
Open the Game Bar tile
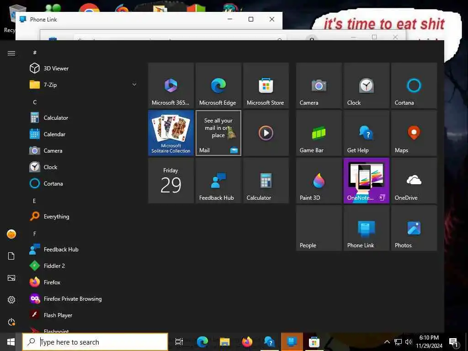(319, 133)
